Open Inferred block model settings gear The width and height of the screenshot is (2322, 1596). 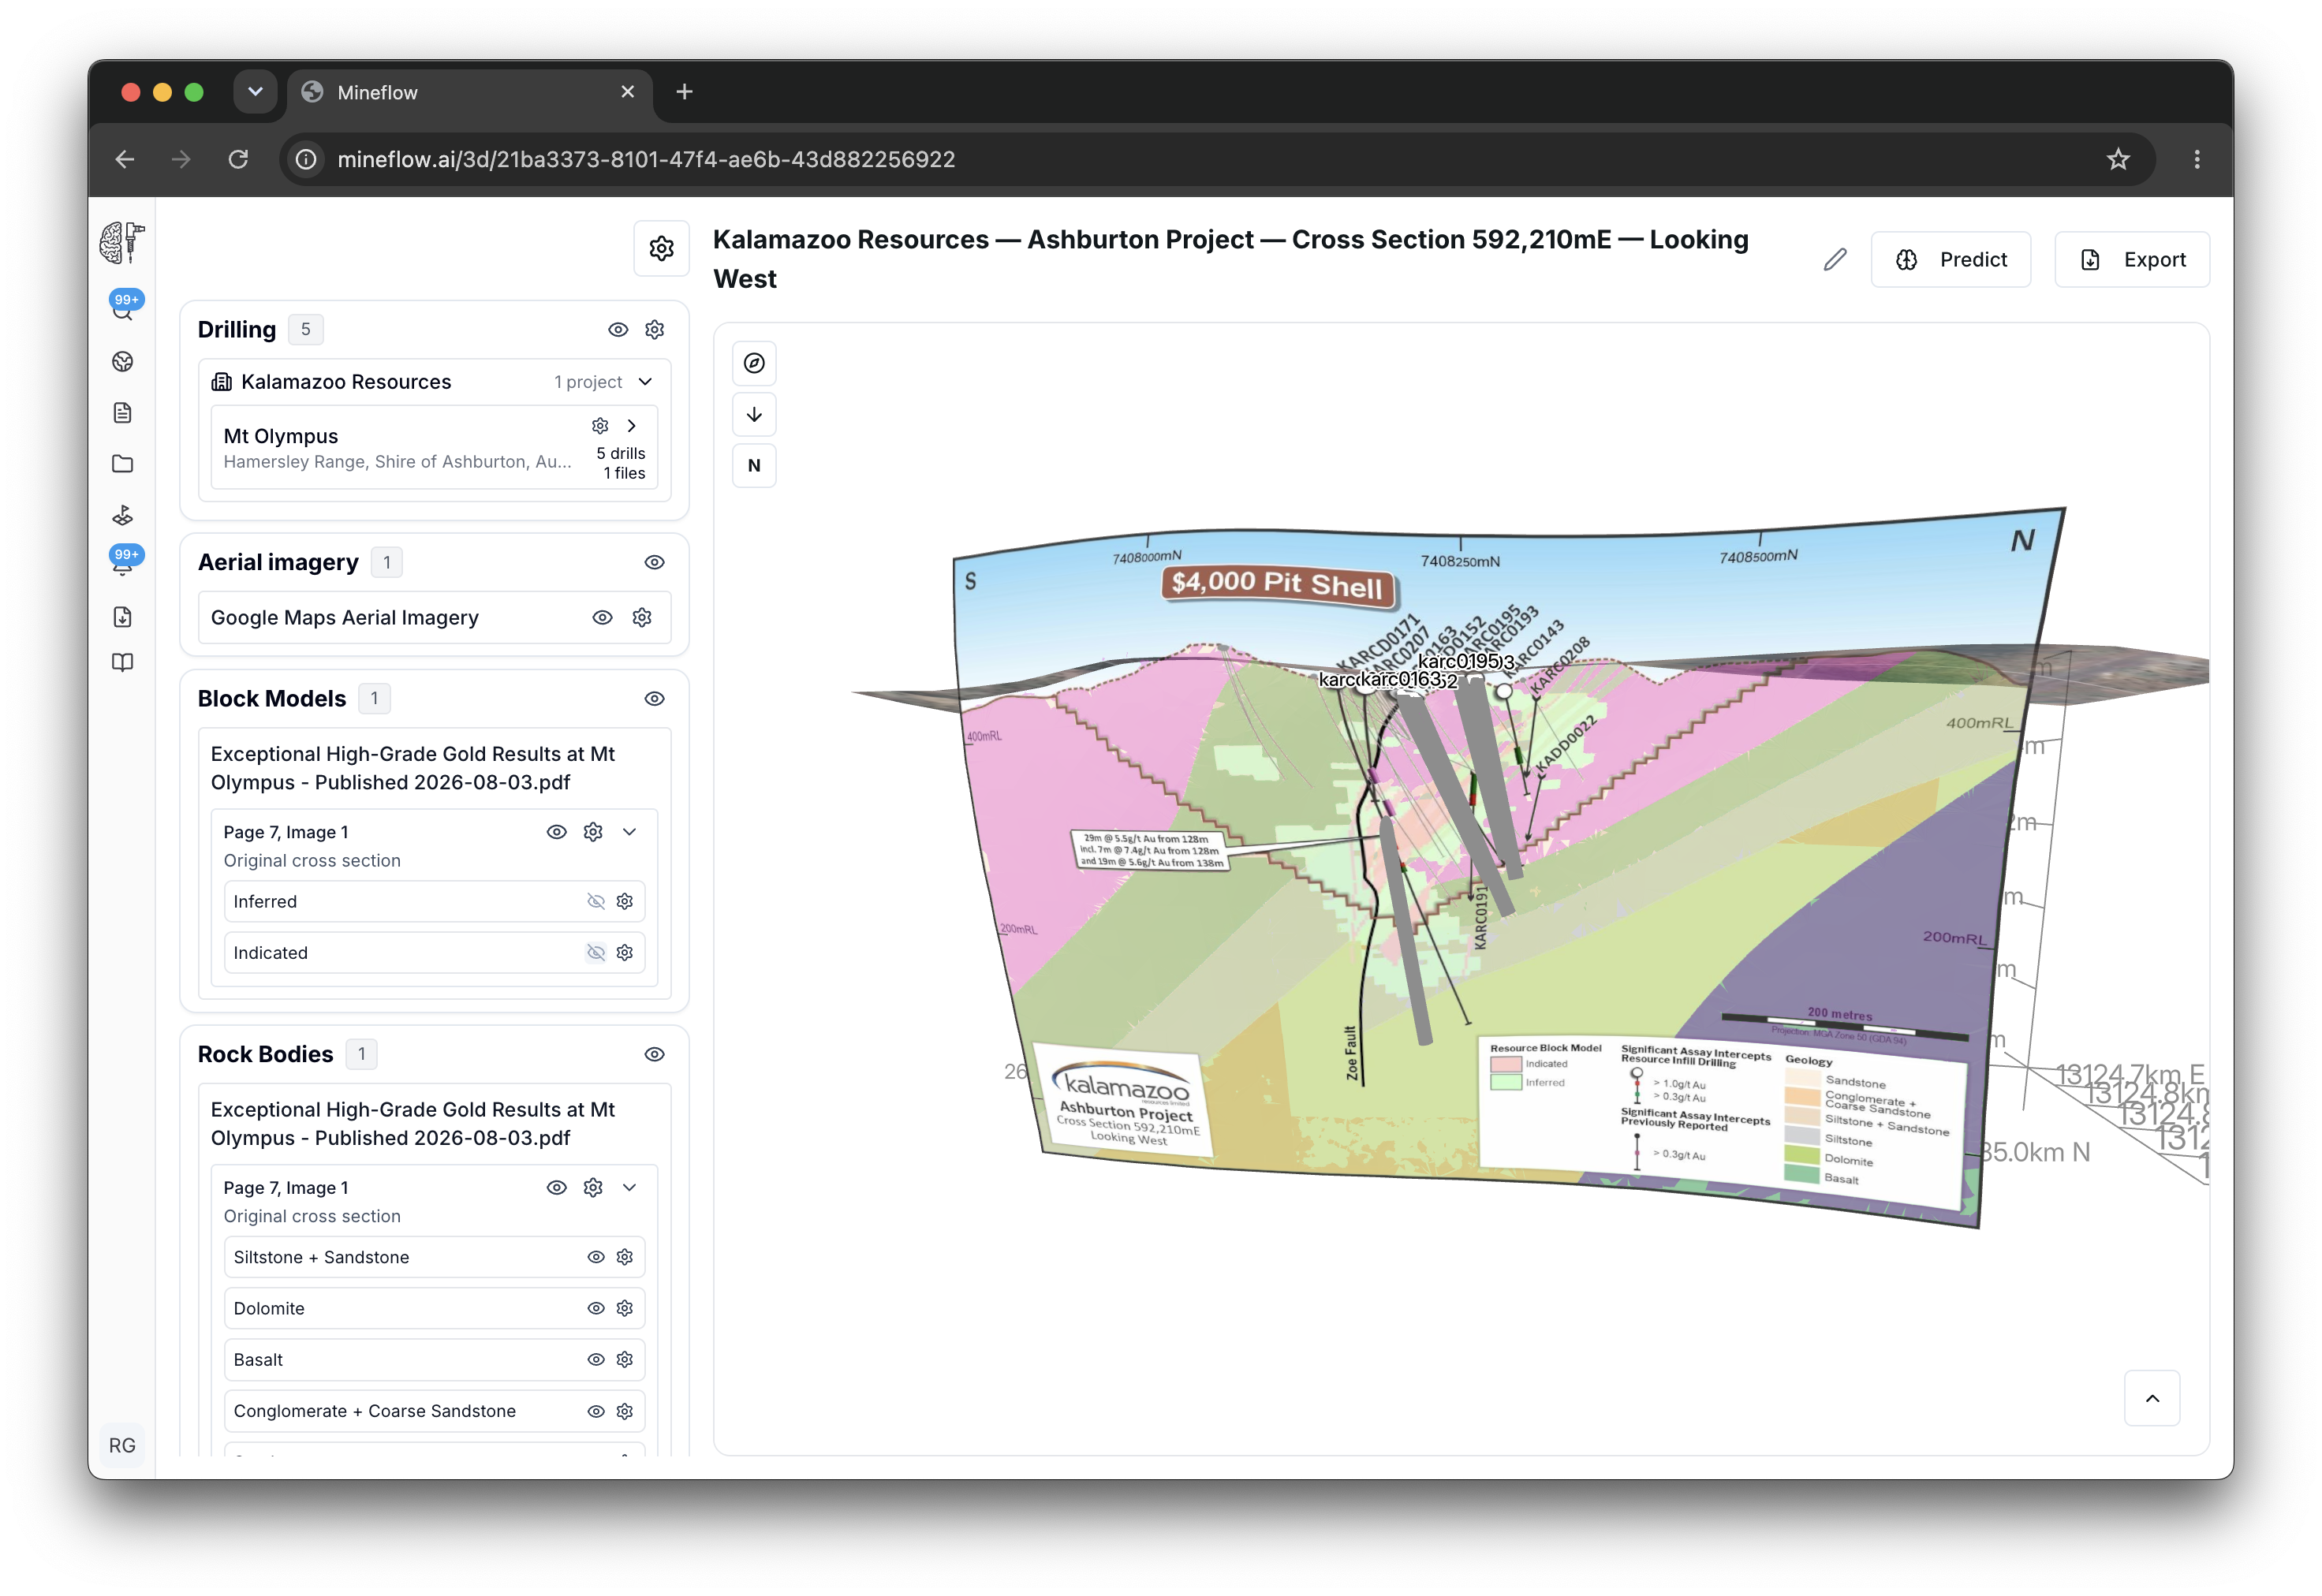click(625, 902)
